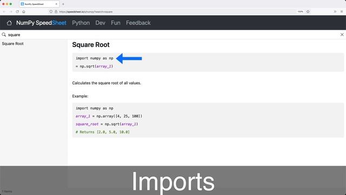The width and height of the screenshot is (346, 195).
Task: Click the browser home icon
Action: [24, 11]
